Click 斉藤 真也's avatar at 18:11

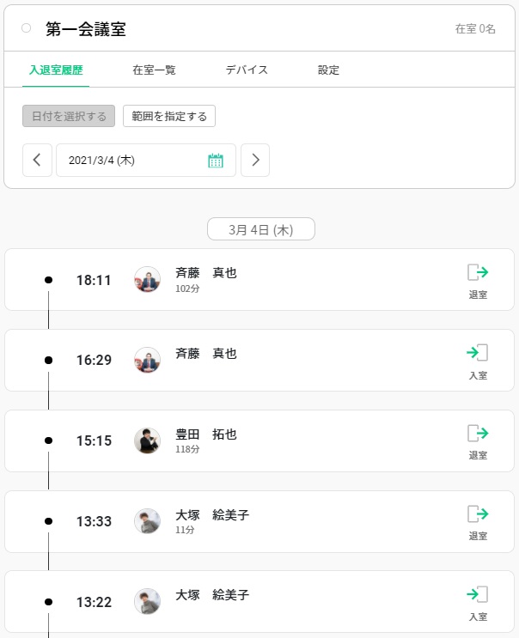(x=148, y=280)
